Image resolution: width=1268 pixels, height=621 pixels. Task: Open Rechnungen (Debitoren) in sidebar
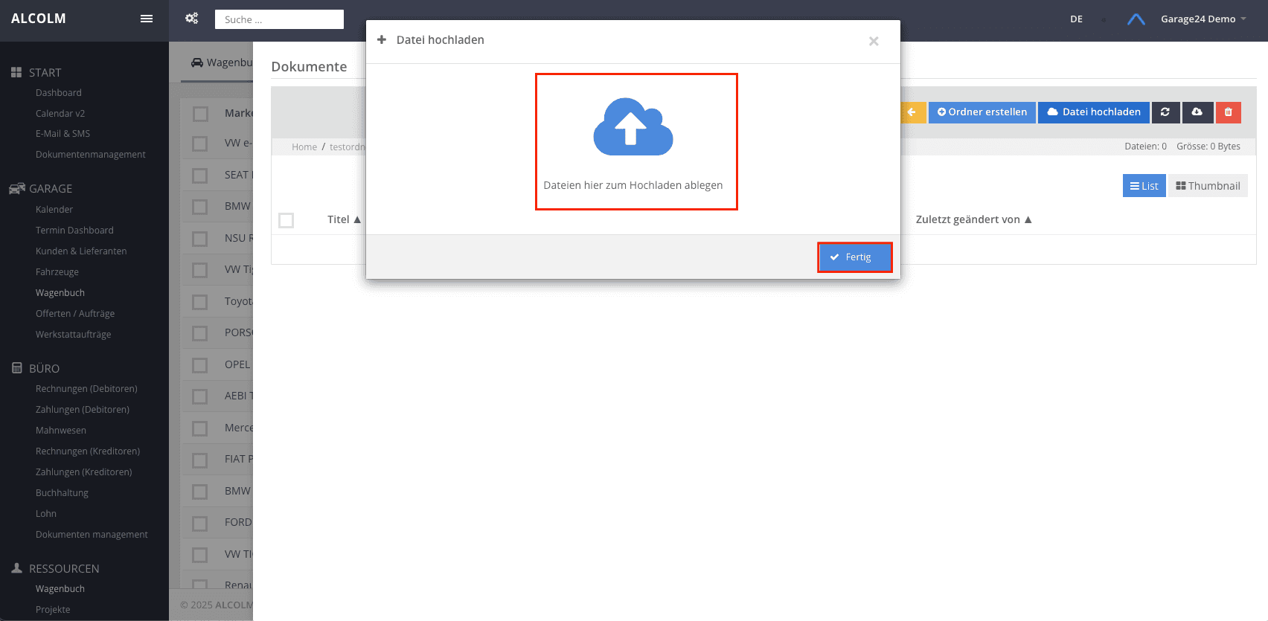pos(86,389)
